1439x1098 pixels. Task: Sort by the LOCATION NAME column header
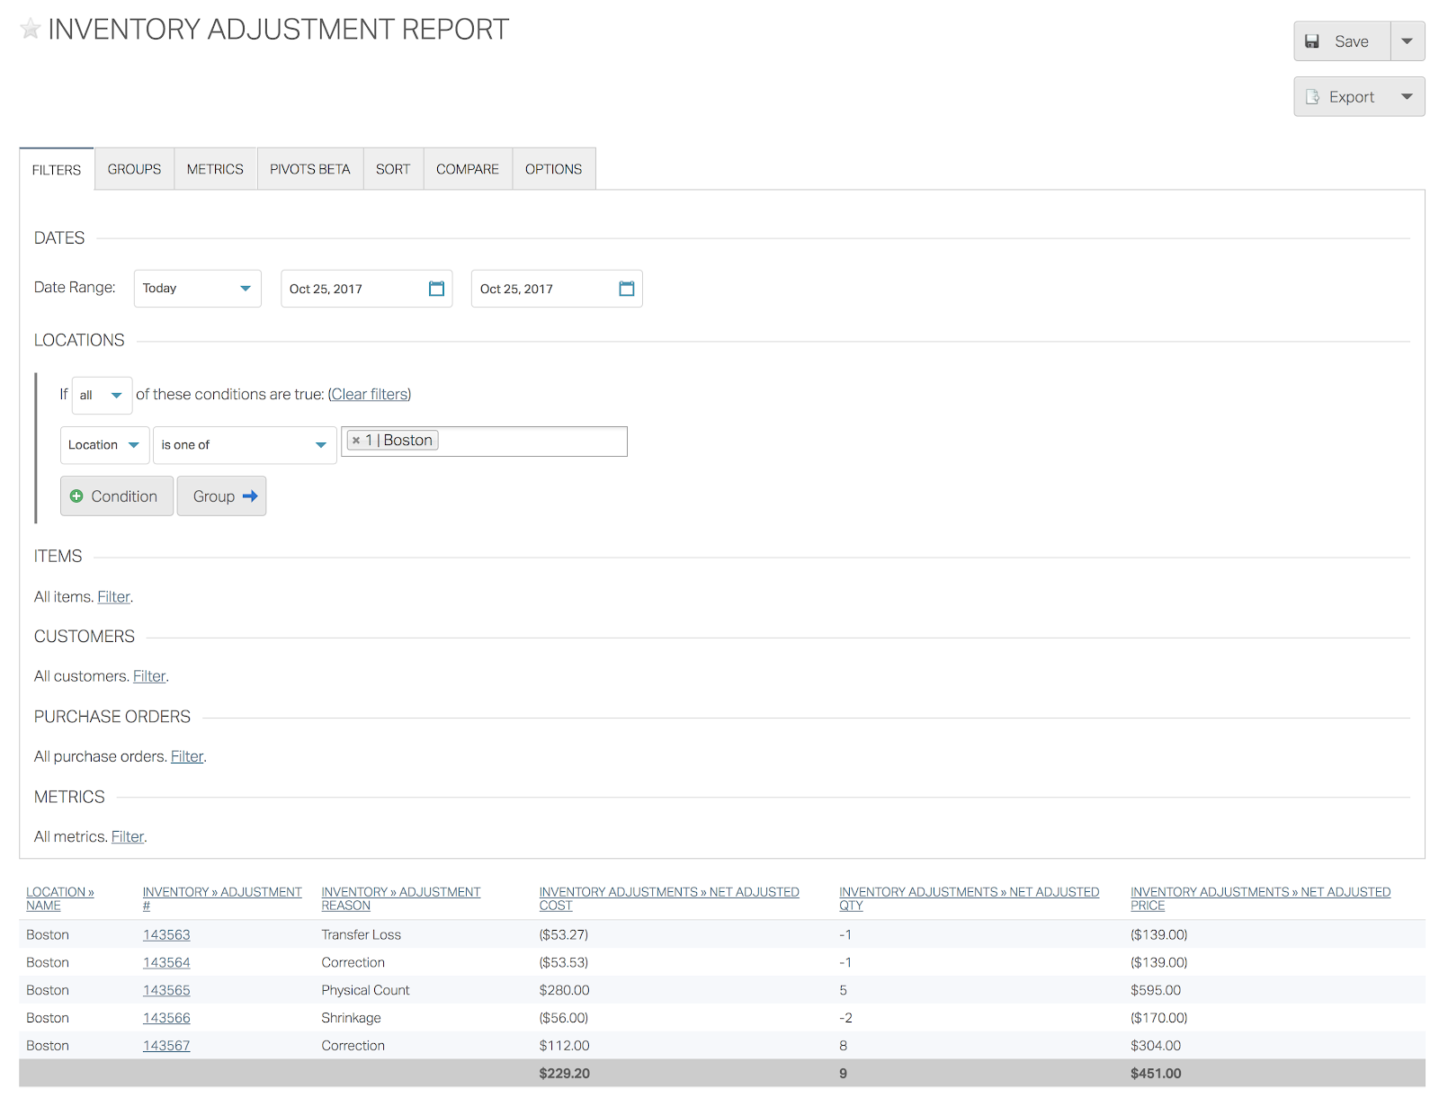pos(59,897)
